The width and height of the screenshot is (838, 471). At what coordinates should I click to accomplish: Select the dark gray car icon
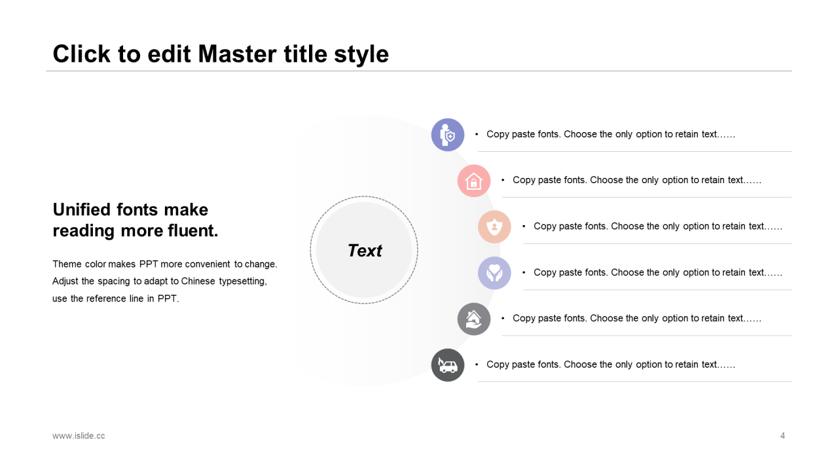coord(448,365)
